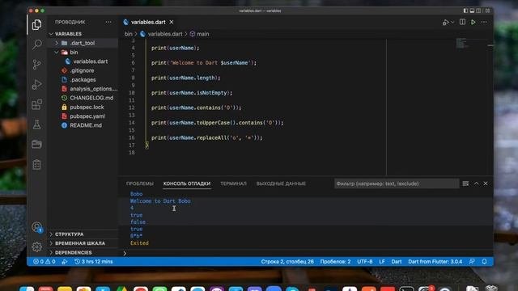Place the cursor on the print(userName.length) line
Viewport: 518px width, 291px height.
click(x=185, y=78)
